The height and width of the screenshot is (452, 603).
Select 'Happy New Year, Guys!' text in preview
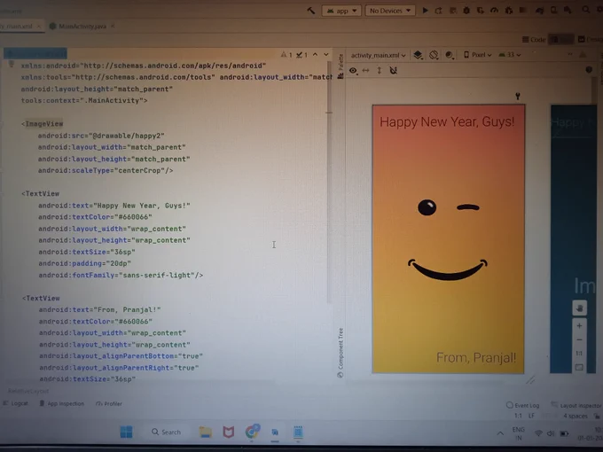pyautogui.click(x=447, y=121)
